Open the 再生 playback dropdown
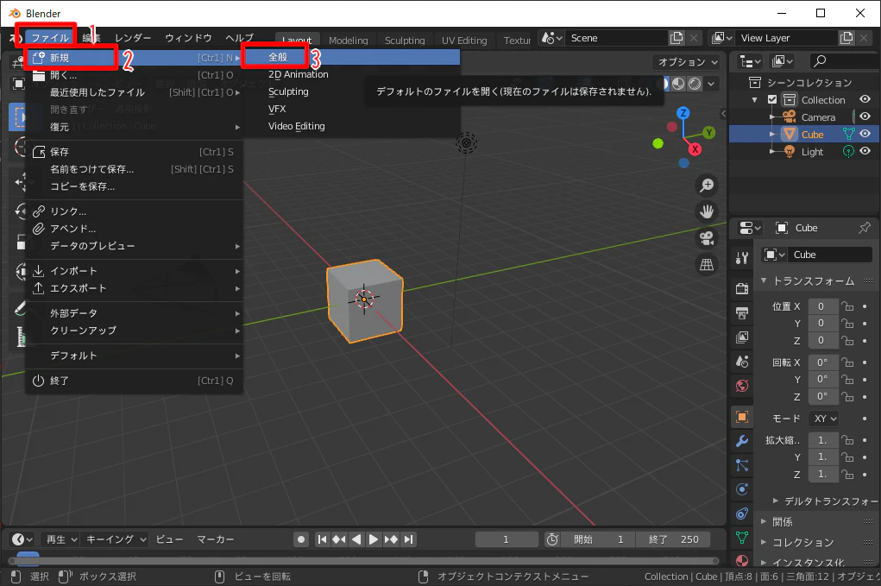 click(x=60, y=539)
